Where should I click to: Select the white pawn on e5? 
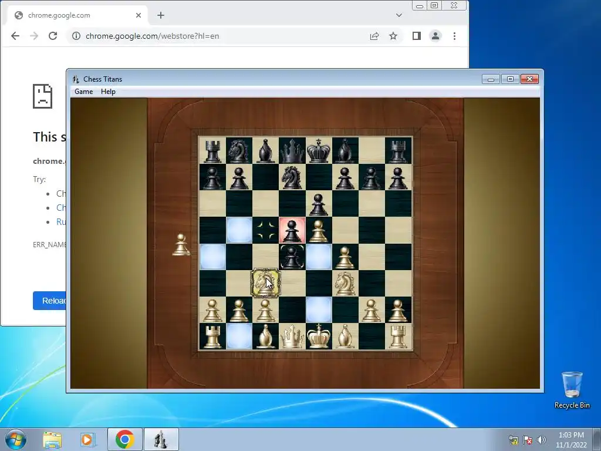[x=319, y=230]
